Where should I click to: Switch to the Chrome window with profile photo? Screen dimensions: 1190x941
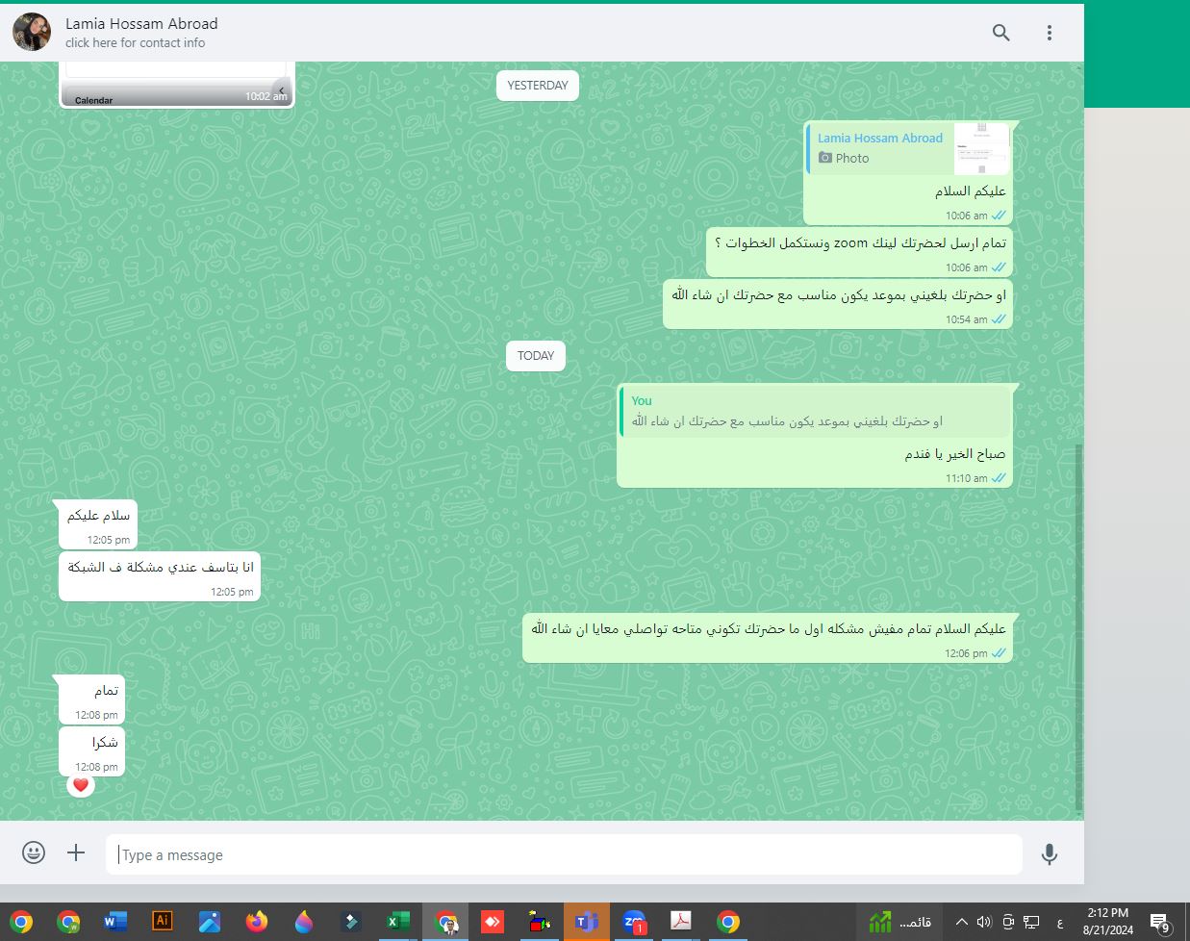[445, 922]
